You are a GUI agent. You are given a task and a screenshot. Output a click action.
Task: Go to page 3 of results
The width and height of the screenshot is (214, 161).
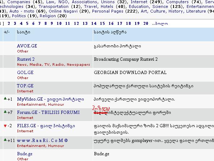(x=15, y=23)
